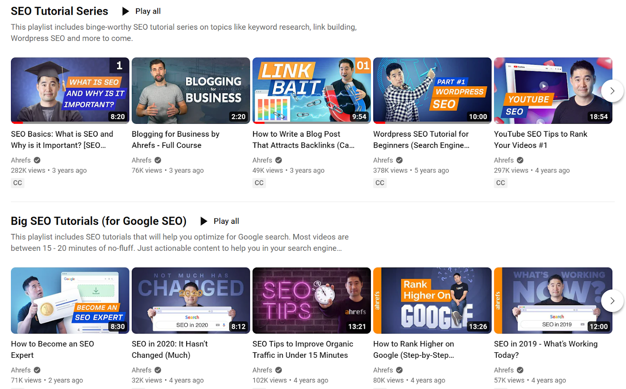Viewport: 626px width, 389px height.
Task: Click verified badge under Blogging for Business
Action: [x=158, y=160]
